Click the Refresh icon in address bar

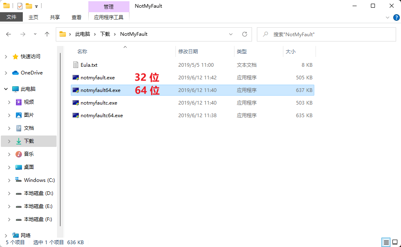pos(244,35)
